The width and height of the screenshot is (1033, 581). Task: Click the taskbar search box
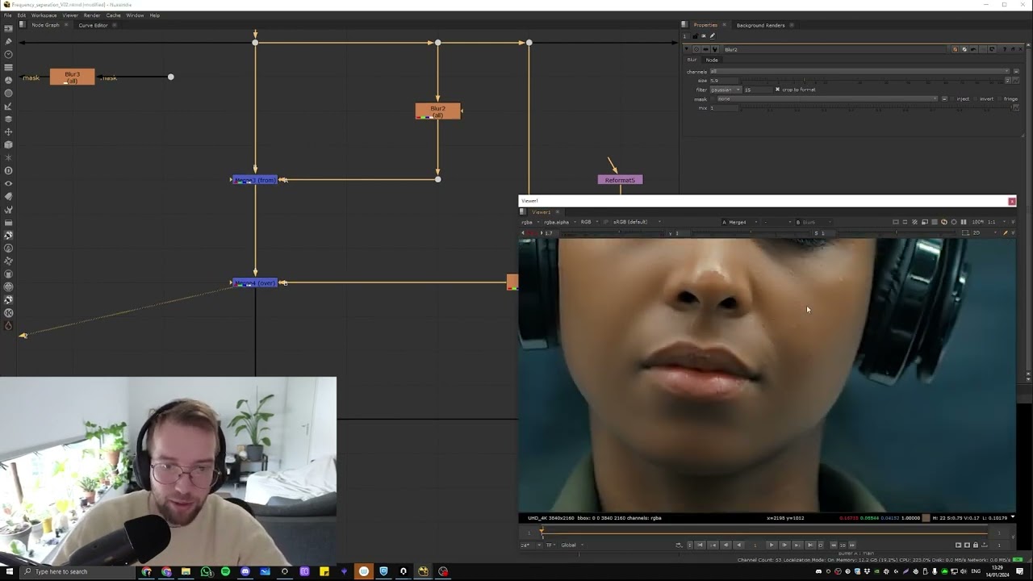point(78,571)
